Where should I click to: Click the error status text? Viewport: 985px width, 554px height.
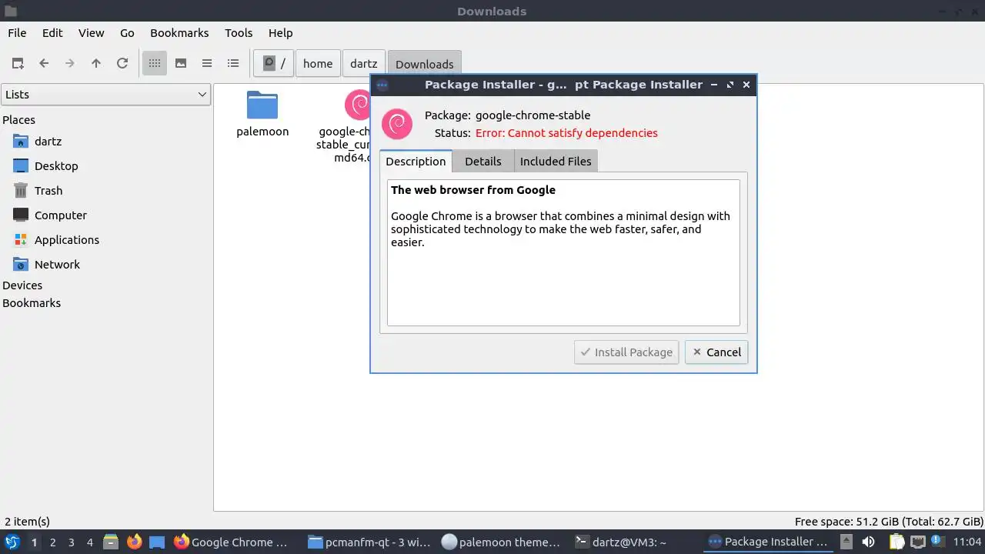point(566,133)
